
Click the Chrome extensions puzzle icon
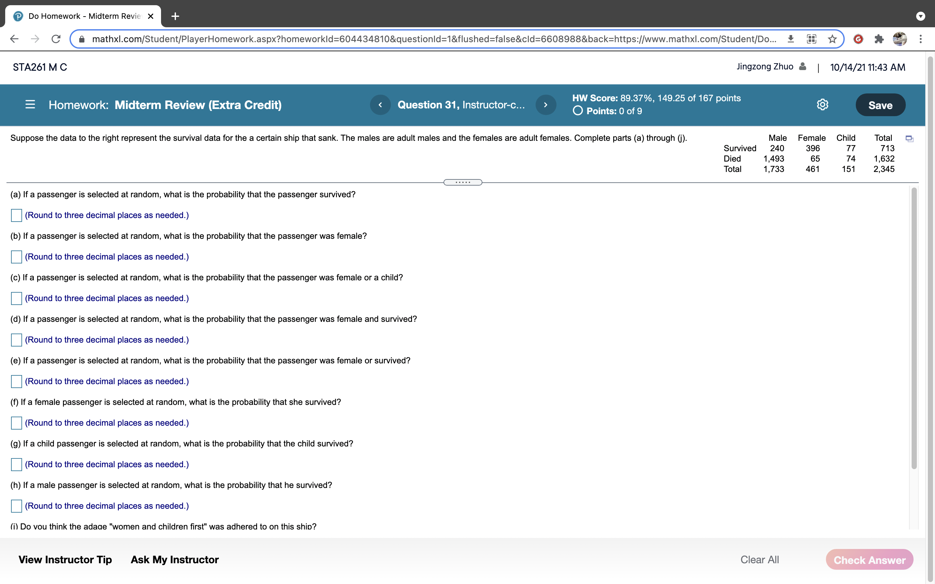[879, 39]
